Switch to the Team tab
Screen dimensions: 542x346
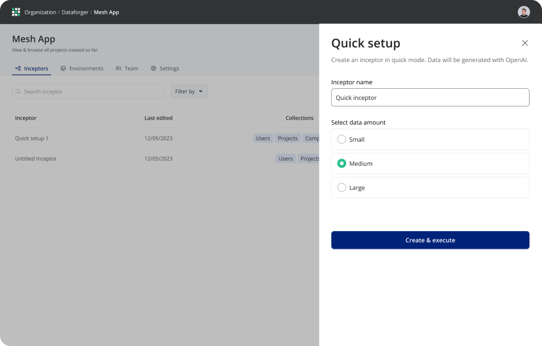pyautogui.click(x=131, y=69)
